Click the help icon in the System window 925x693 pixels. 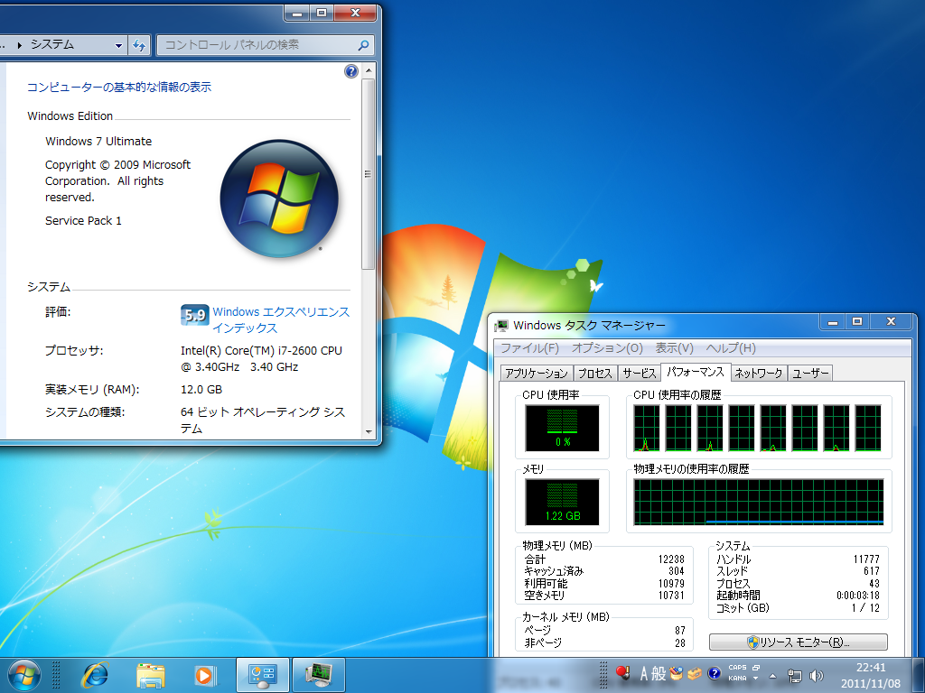coord(351,71)
